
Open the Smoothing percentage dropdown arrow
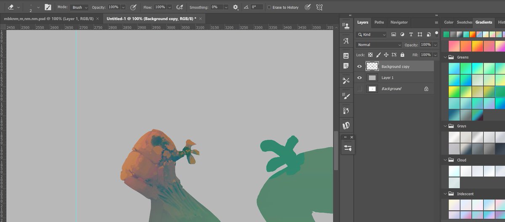click(226, 7)
